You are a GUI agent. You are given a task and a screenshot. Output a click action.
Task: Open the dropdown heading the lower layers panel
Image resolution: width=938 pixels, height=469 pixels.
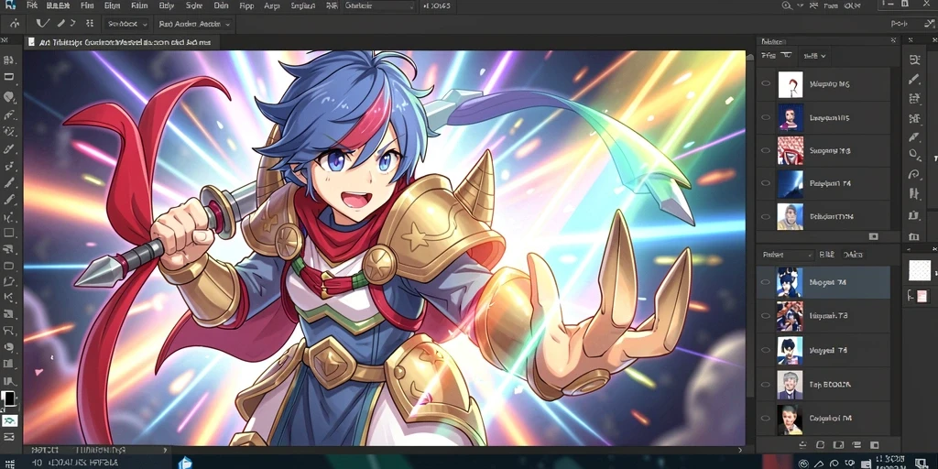pyautogui.click(x=787, y=255)
